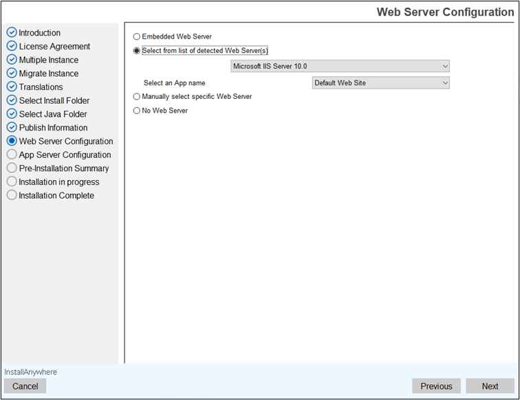This screenshot has height=400, width=520.
Task: Click the Multiple Instance checkmark icon
Action: coord(12,60)
